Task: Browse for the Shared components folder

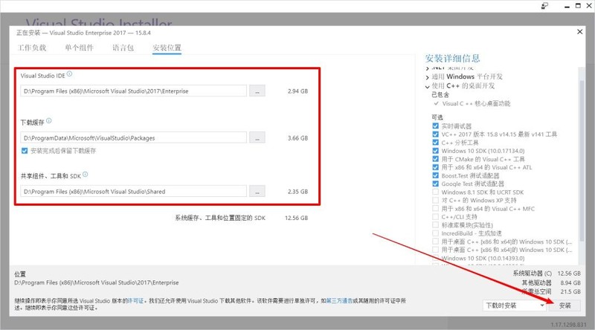Action: (x=257, y=192)
